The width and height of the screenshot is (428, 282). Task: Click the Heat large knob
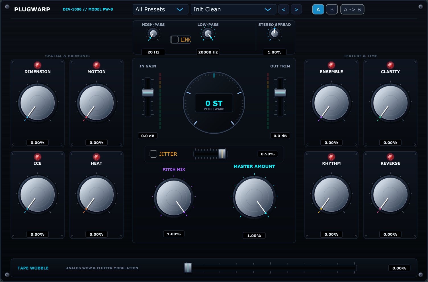(x=97, y=194)
